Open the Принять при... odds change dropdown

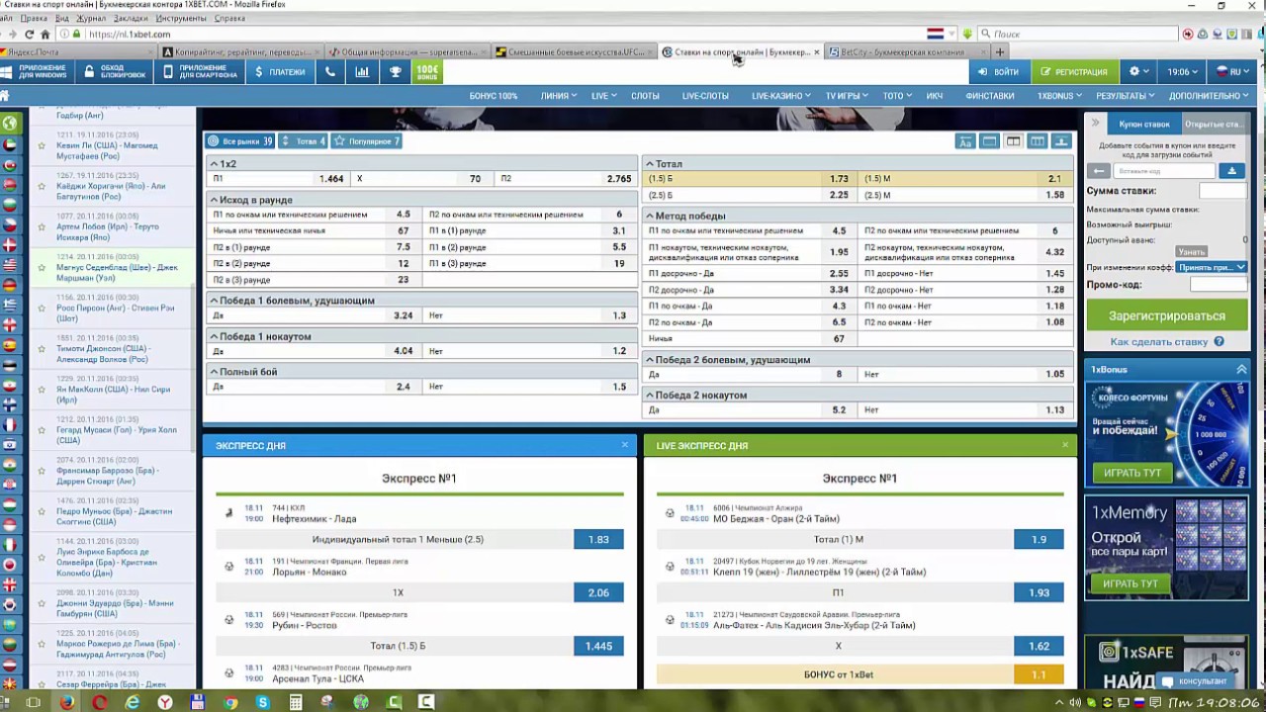pyautogui.click(x=1212, y=267)
